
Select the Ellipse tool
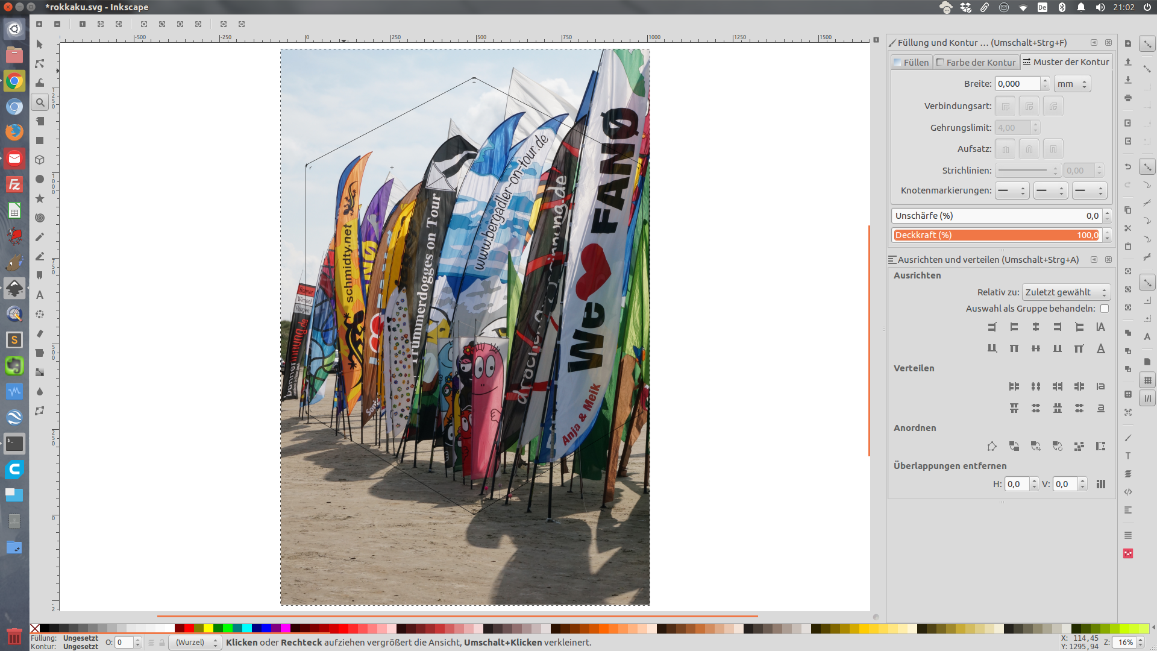click(x=40, y=180)
